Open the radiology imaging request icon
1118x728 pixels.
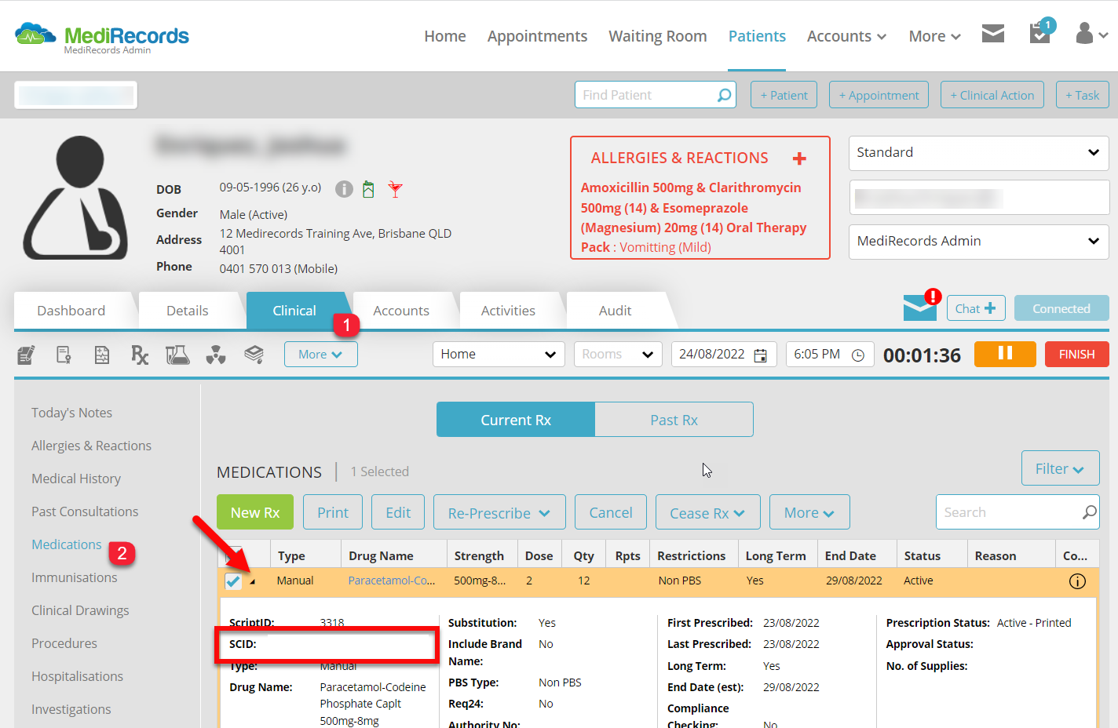(x=216, y=355)
